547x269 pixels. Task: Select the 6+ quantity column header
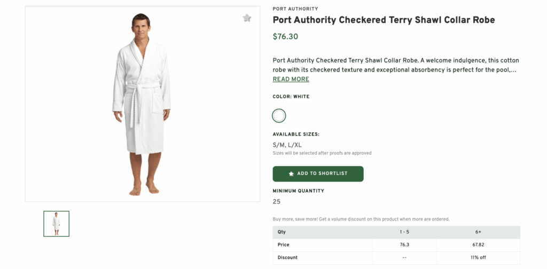point(478,232)
